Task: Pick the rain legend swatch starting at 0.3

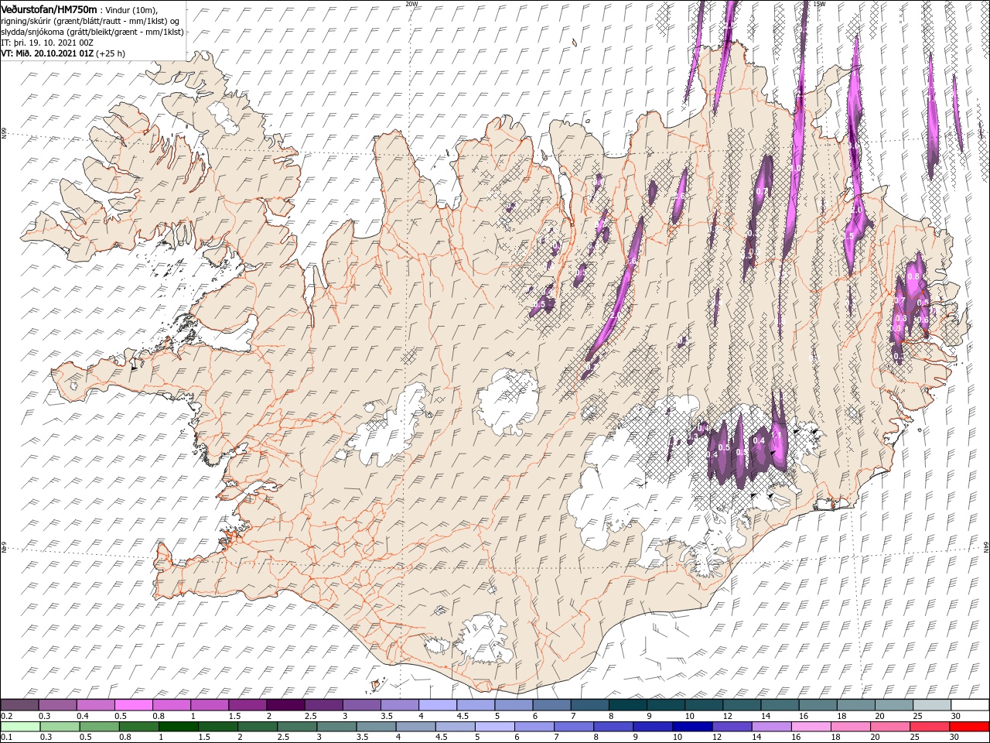Action: 60,727
